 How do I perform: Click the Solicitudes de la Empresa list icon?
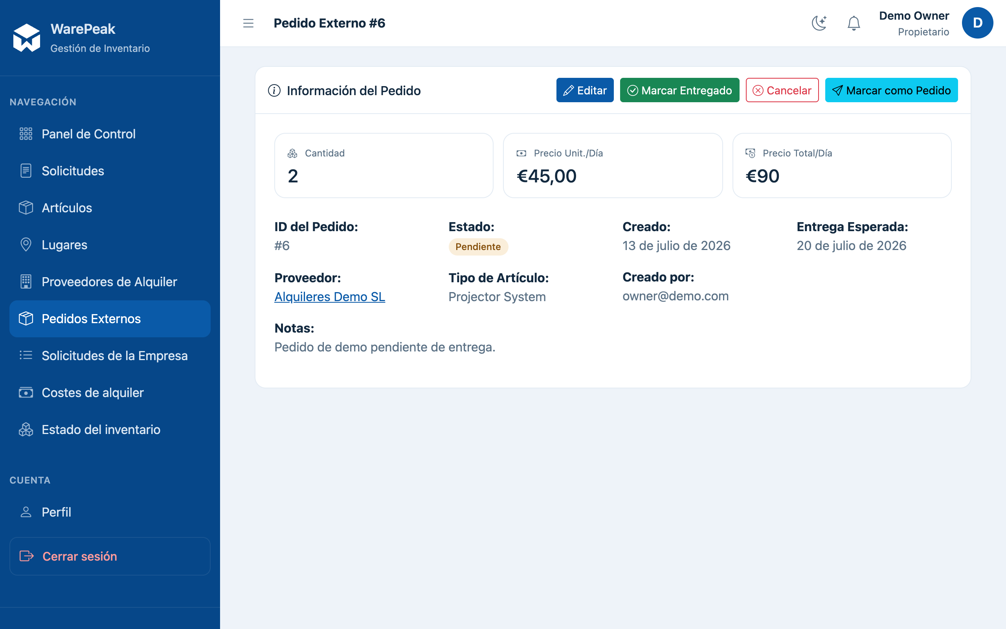26,355
